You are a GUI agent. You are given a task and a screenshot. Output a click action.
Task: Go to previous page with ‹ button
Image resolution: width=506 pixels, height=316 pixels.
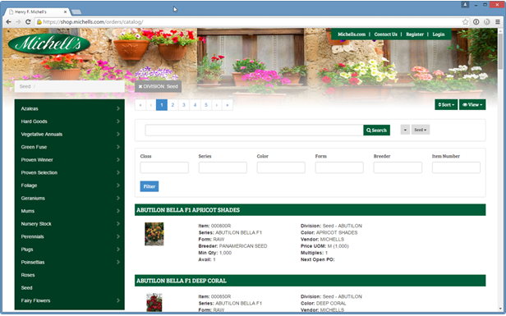pyautogui.click(x=150, y=105)
